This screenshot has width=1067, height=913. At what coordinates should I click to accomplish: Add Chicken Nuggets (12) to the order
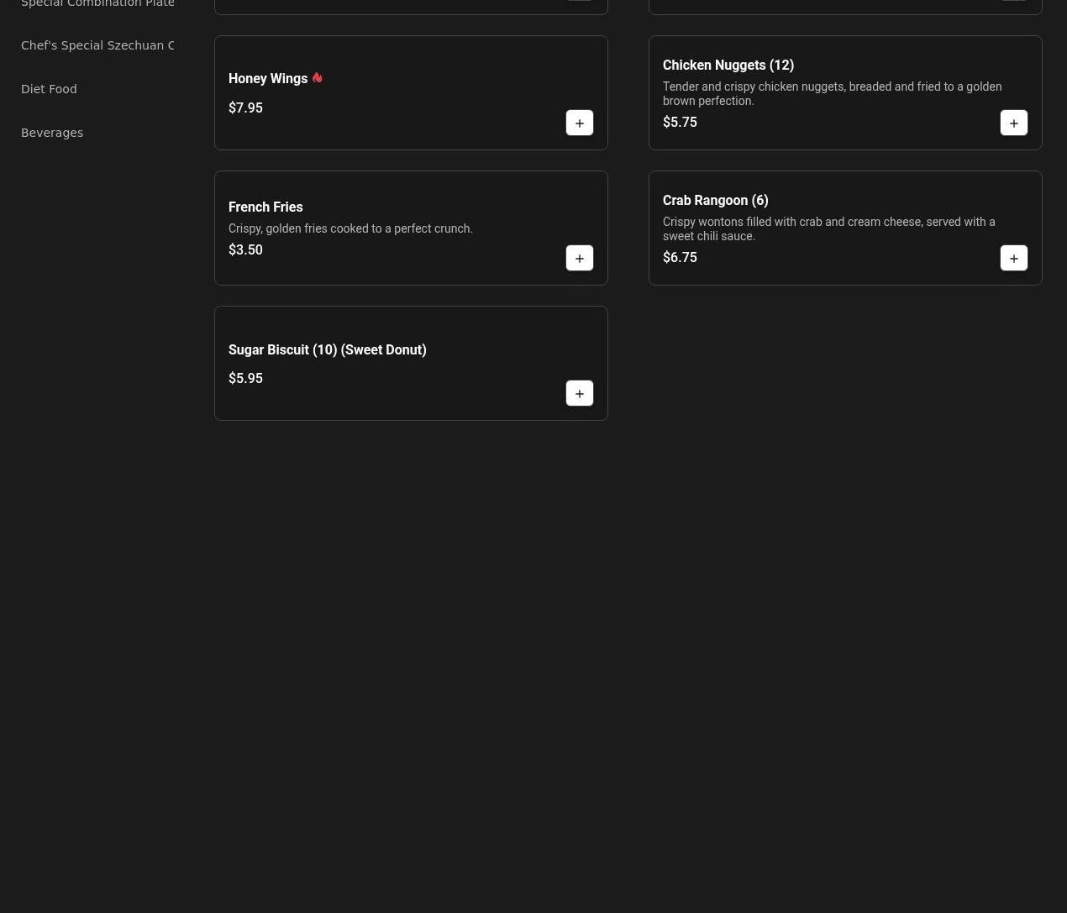[x=1013, y=123]
